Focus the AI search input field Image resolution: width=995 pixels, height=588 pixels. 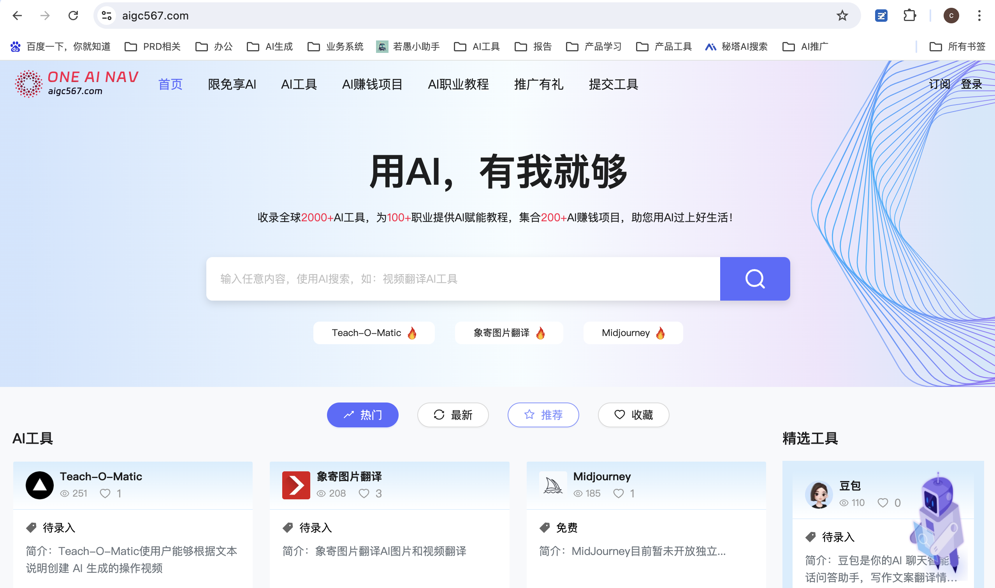pos(462,278)
